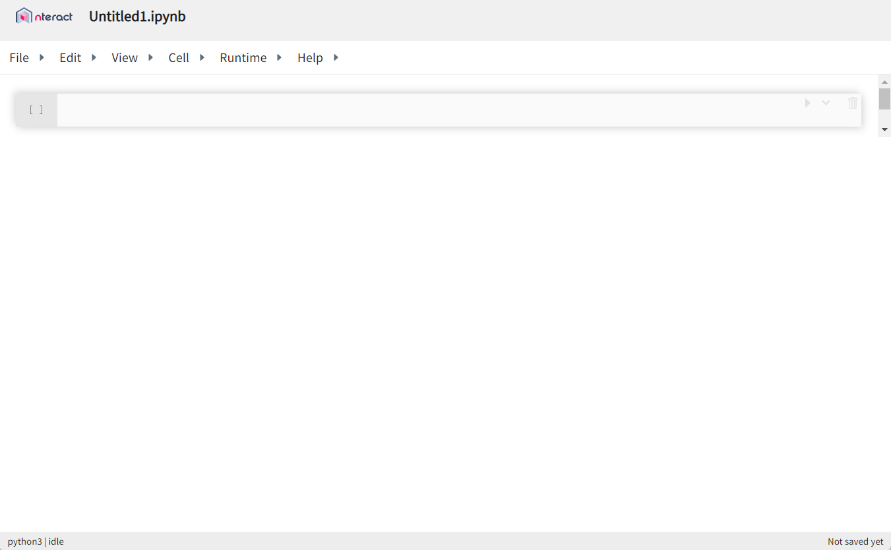This screenshot has width=891, height=550.
Task: Open the Help menu
Action: point(310,57)
